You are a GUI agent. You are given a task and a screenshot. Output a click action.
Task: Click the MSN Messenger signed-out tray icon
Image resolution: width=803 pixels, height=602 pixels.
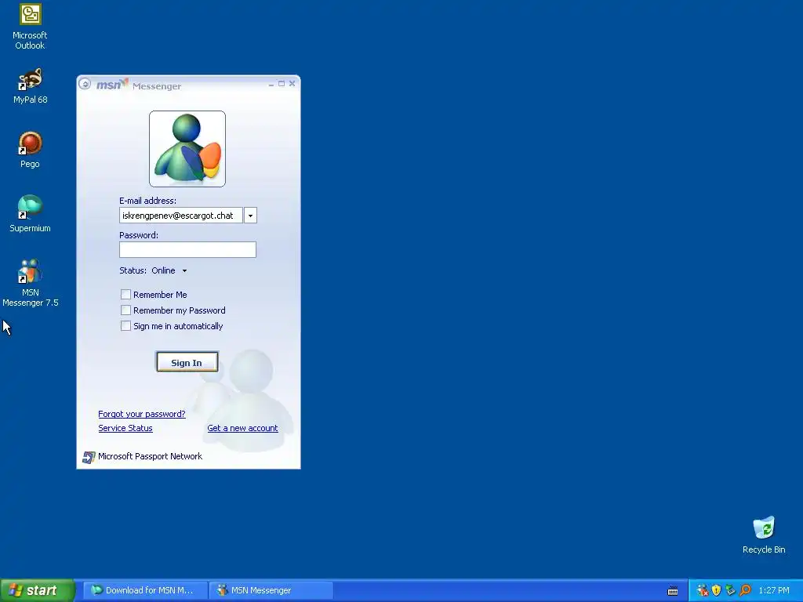tap(703, 590)
